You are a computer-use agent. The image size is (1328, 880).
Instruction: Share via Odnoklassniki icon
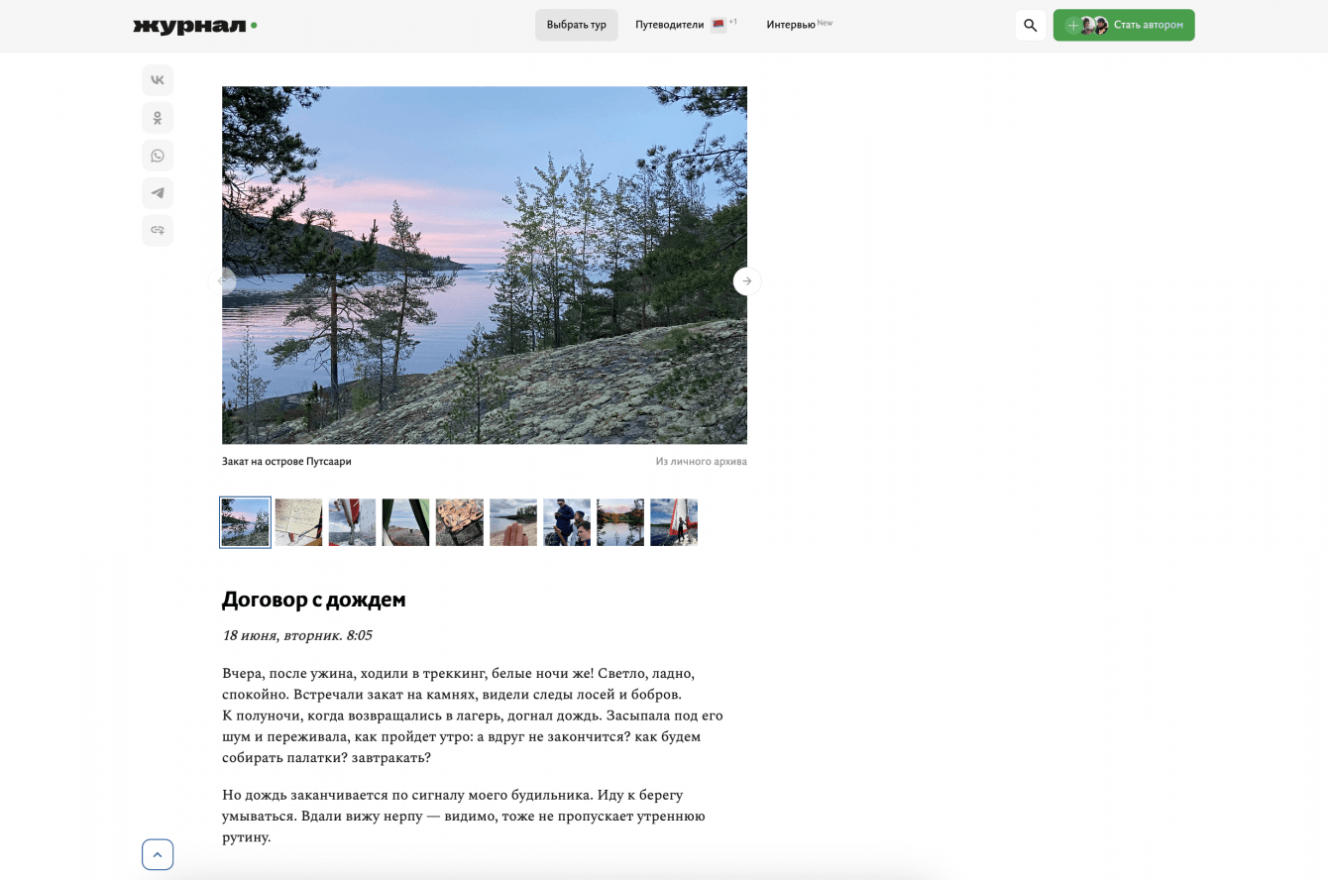tap(158, 118)
